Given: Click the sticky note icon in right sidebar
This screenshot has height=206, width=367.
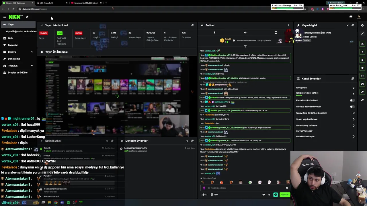Looking at the screenshot, I should [x=362, y=60].
